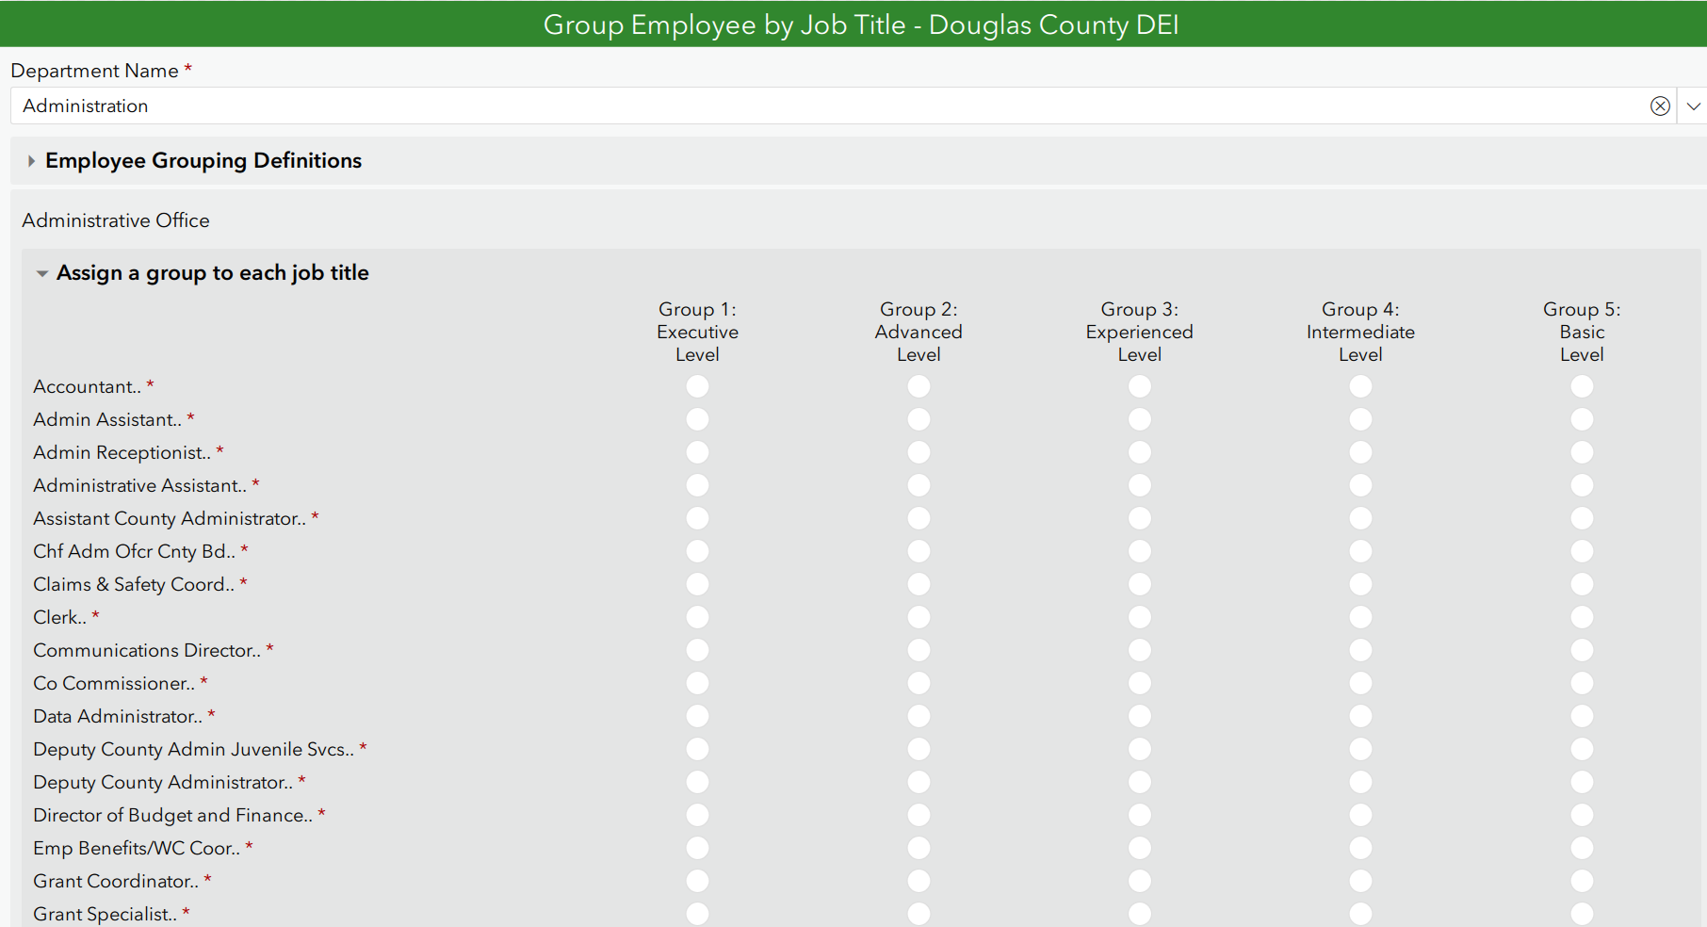Select Group 1 Executive for Accountant

pyautogui.click(x=697, y=386)
